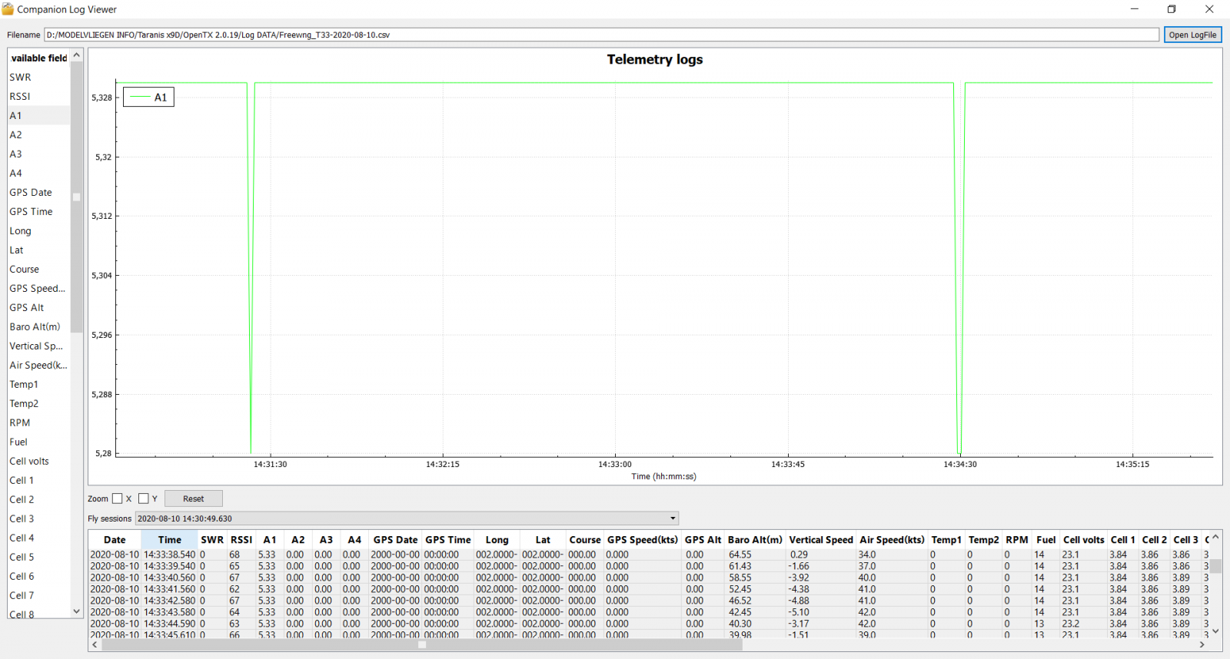Viewport: 1230px width, 659px height.
Task: Click the Course column header
Action: tap(585, 540)
